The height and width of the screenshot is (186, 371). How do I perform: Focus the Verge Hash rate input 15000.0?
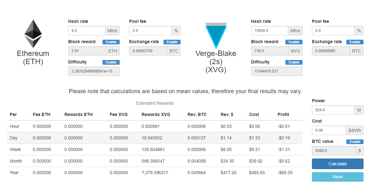269,31
